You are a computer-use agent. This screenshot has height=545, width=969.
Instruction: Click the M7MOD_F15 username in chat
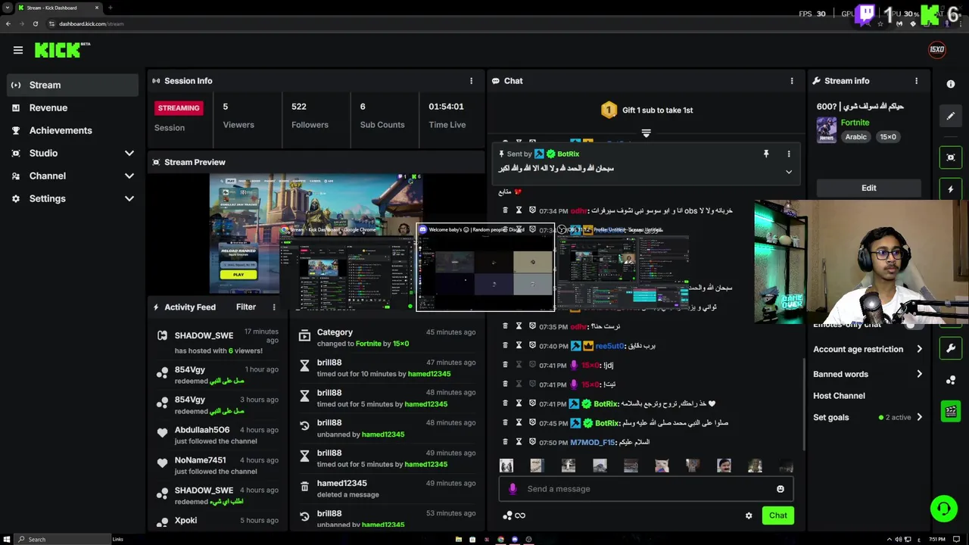[x=592, y=442]
